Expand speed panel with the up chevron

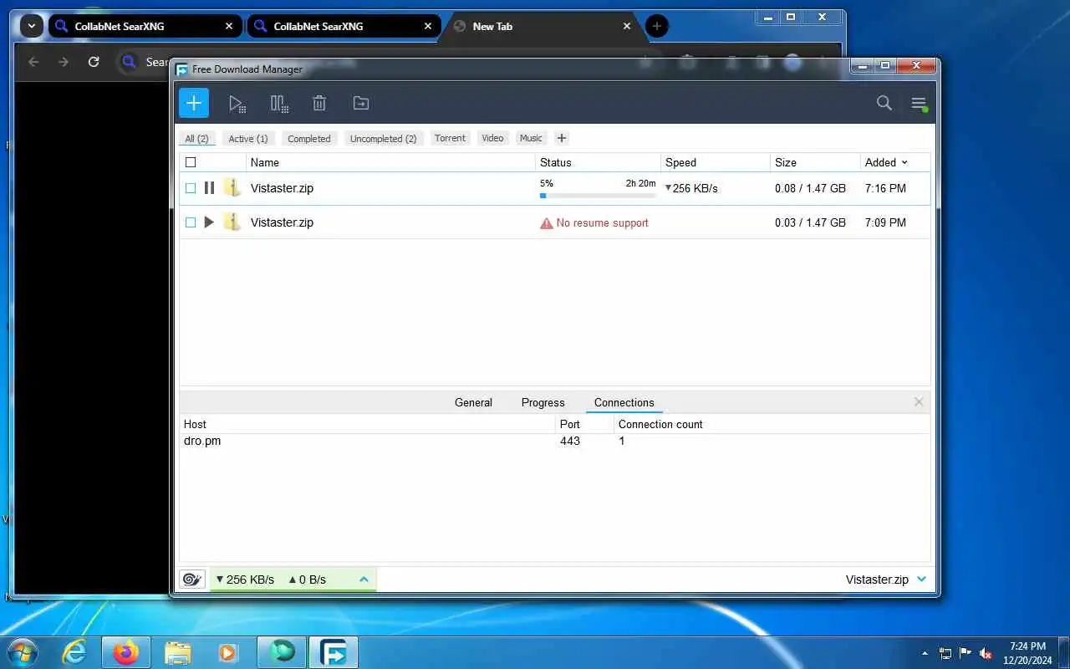coord(364,579)
